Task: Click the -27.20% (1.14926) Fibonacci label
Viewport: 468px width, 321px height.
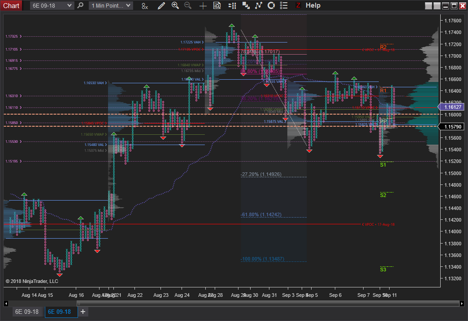Action: (261, 174)
